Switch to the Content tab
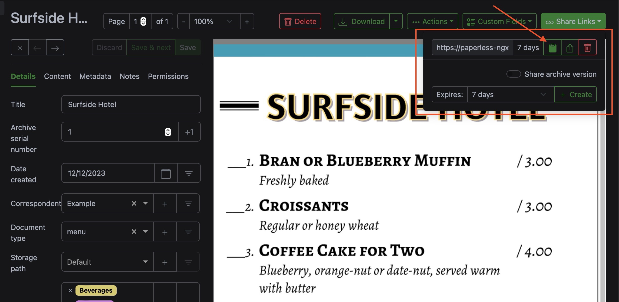This screenshot has width=619, height=302. (x=57, y=76)
